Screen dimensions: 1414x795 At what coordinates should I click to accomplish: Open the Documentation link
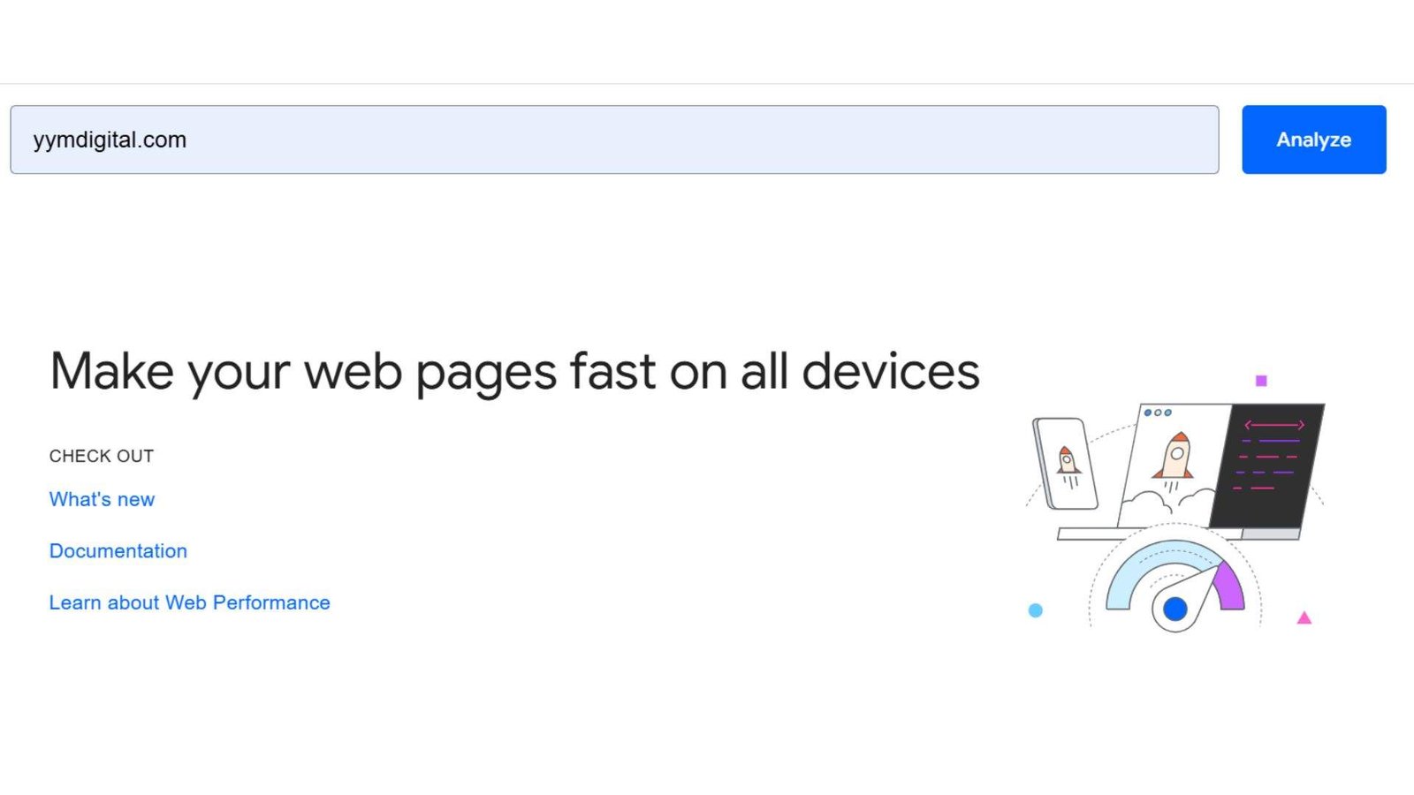coord(118,551)
